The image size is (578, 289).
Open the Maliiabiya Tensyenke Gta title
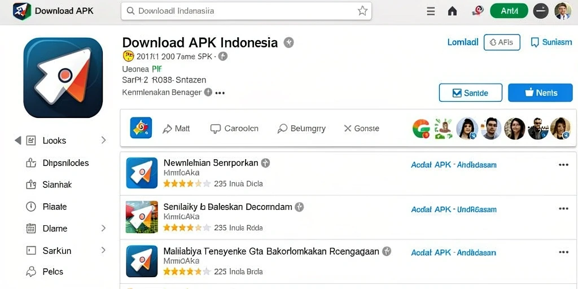(x=272, y=251)
